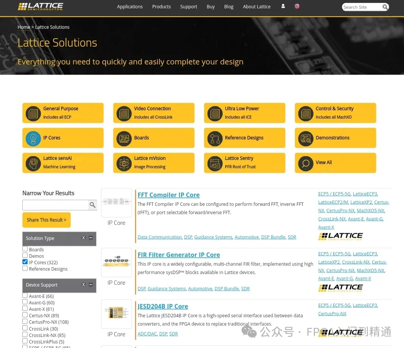Check the CrossLink (30) checkbox
Image resolution: width=404 pixels, height=348 pixels.
coord(25,328)
